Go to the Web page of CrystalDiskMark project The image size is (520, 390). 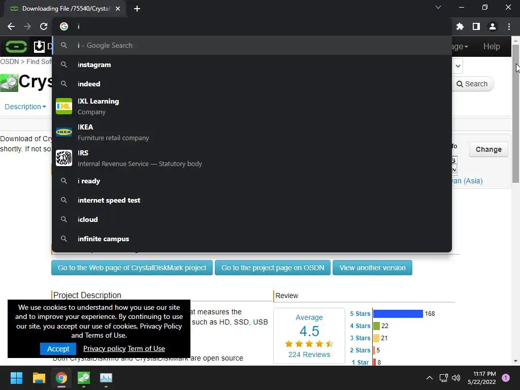(132, 268)
